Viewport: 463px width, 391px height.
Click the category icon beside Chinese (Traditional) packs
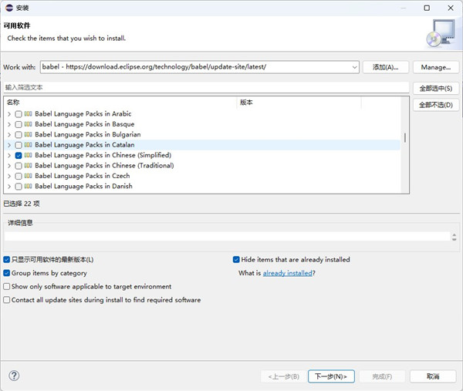28,165
